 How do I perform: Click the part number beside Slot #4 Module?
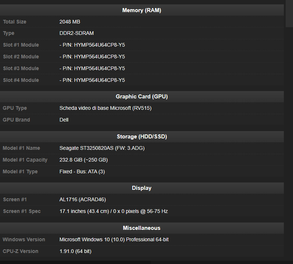coord(92,80)
